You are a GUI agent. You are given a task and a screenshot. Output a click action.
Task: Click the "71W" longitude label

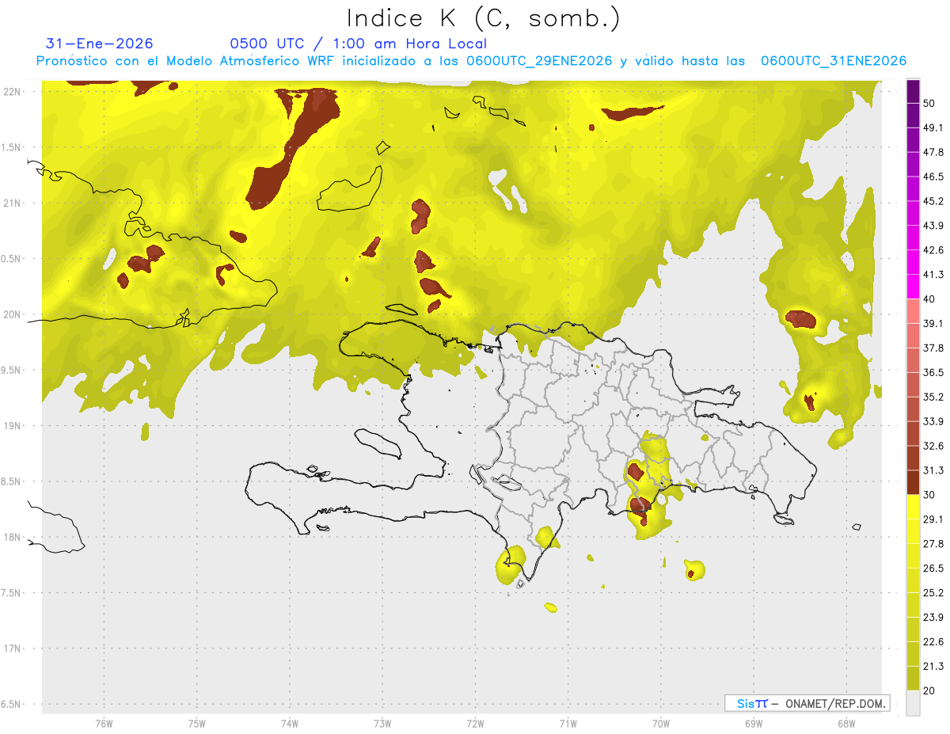tap(568, 724)
